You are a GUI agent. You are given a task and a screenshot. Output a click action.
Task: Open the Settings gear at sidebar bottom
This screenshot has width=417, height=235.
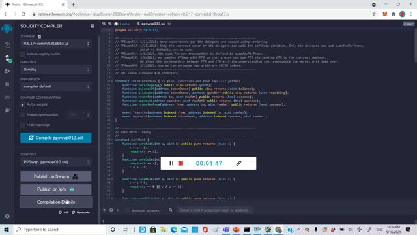click(x=7, y=216)
